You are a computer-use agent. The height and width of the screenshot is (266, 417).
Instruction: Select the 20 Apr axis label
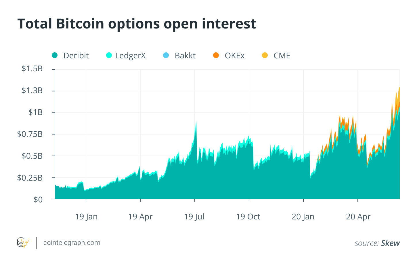click(x=358, y=217)
